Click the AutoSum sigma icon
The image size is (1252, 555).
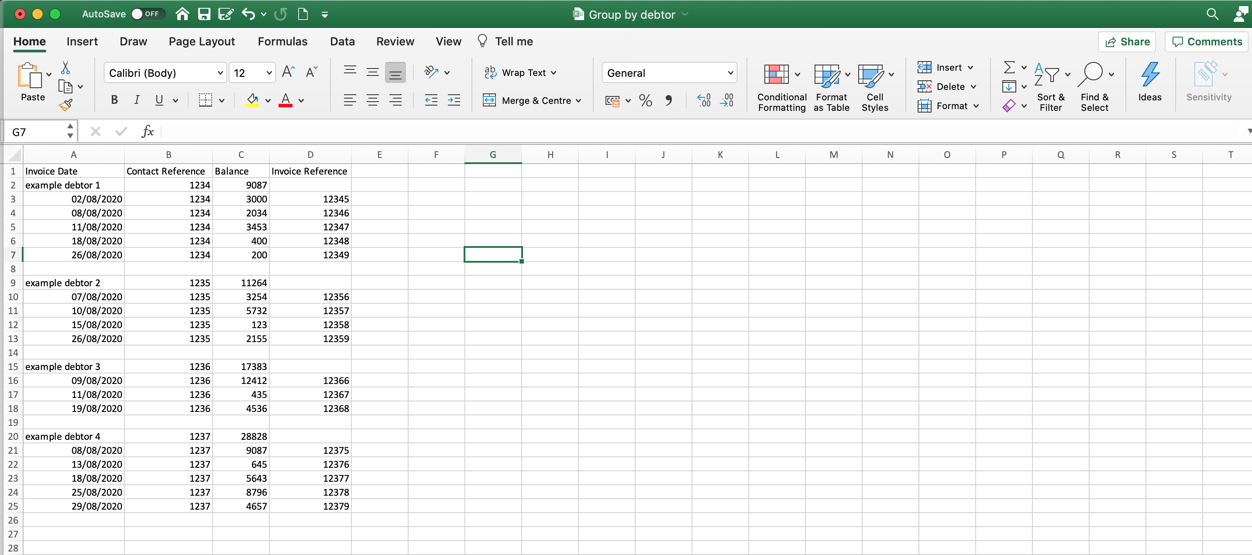1009,67
